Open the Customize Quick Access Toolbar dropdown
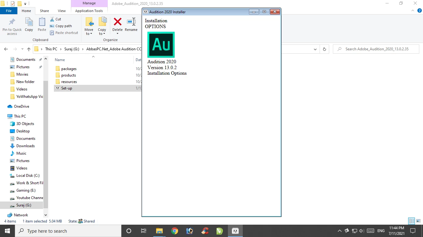 coord(25,4)
